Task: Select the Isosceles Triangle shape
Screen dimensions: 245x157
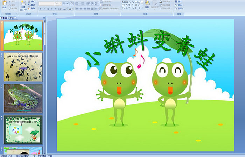Action: tap(127, 5)
